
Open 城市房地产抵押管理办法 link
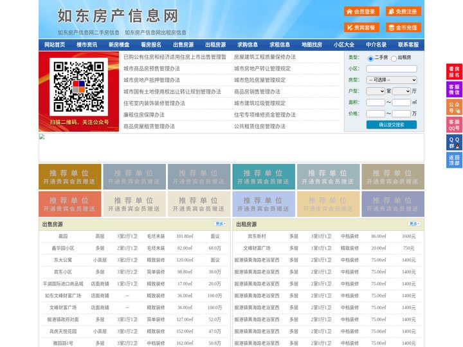[x=152, y=80]
